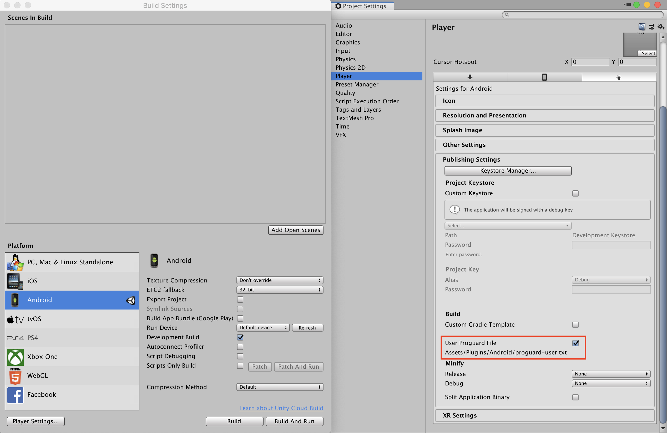Select the Xbox One platform icon
The width and height of the screenshot is (667, 433).
click(14, 356)
